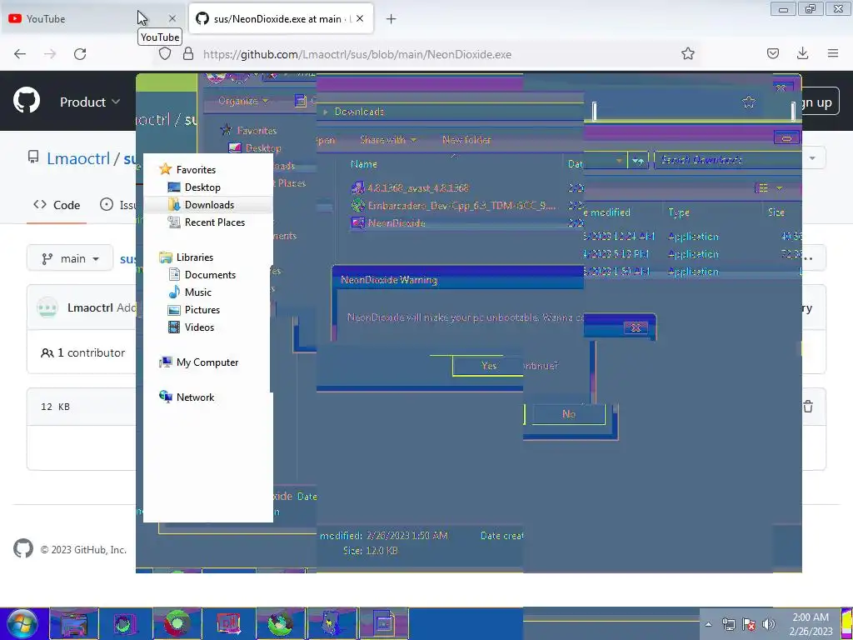Select Downloads in the white navigation pane
Image resolution: width=853 pixels, height=640 pixels.
click(201, 205)
